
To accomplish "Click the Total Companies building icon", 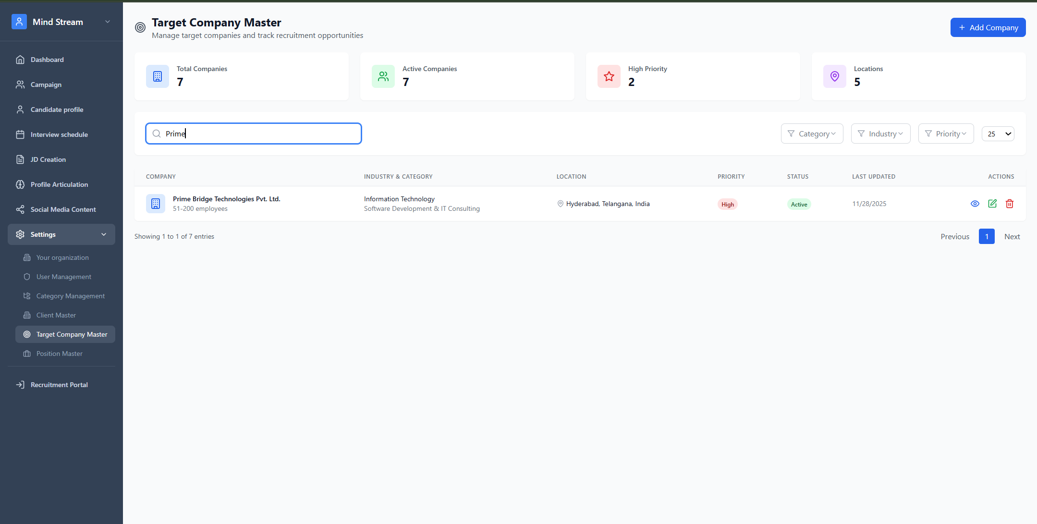I will tap(158, 76).
